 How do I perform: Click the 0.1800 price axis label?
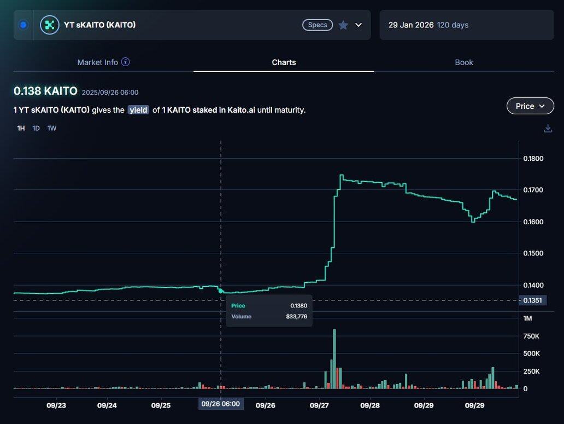pos(533,158)
